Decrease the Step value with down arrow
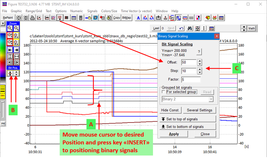This screenshot has width=267, height=159. tap(199, 73)
